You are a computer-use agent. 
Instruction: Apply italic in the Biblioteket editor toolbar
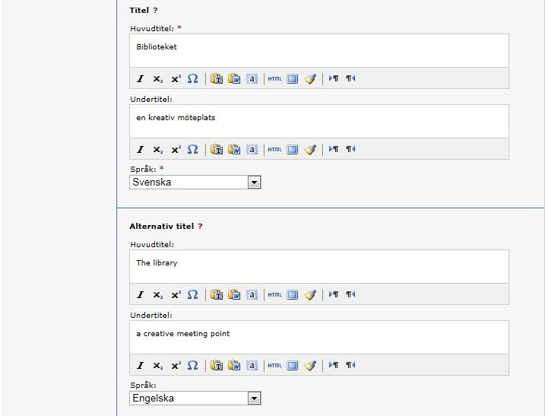coord(140,79)
